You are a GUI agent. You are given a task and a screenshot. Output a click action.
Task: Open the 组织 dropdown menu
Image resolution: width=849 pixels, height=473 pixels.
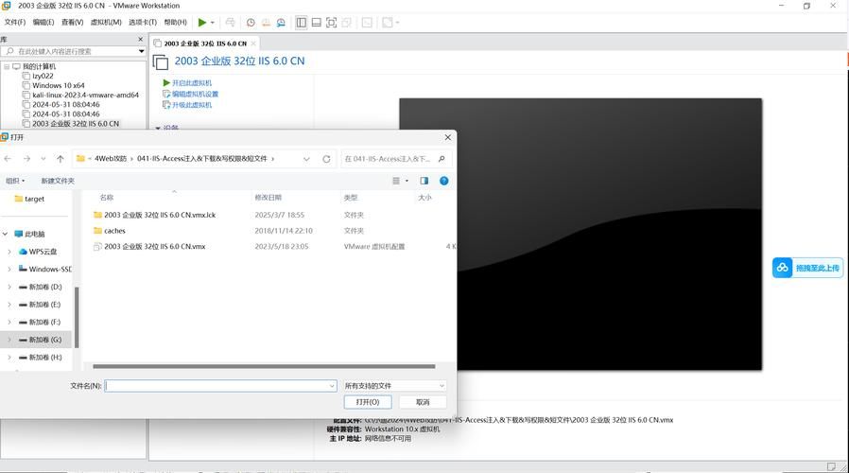point(15,181)
